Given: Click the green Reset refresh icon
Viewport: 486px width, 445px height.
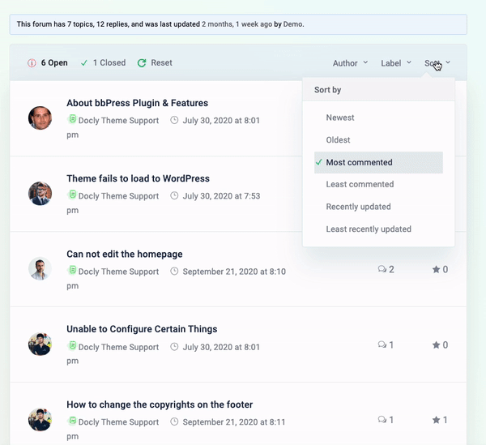Looking at the screenshot, I should click(x=142, y=63).
